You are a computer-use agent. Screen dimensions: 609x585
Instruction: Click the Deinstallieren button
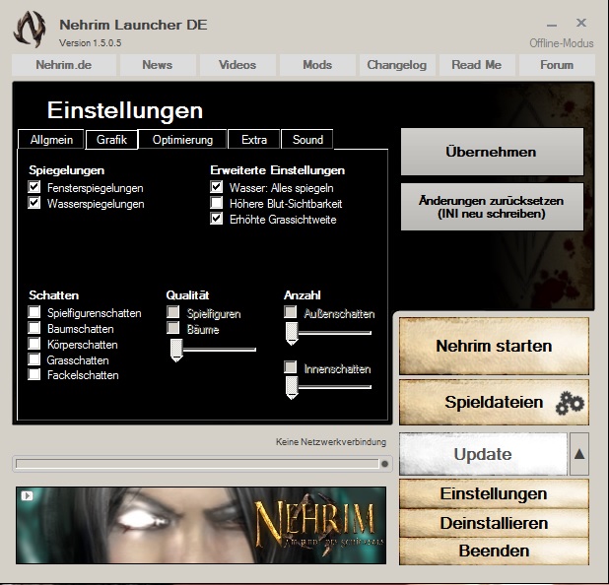(x=494, y=523)
